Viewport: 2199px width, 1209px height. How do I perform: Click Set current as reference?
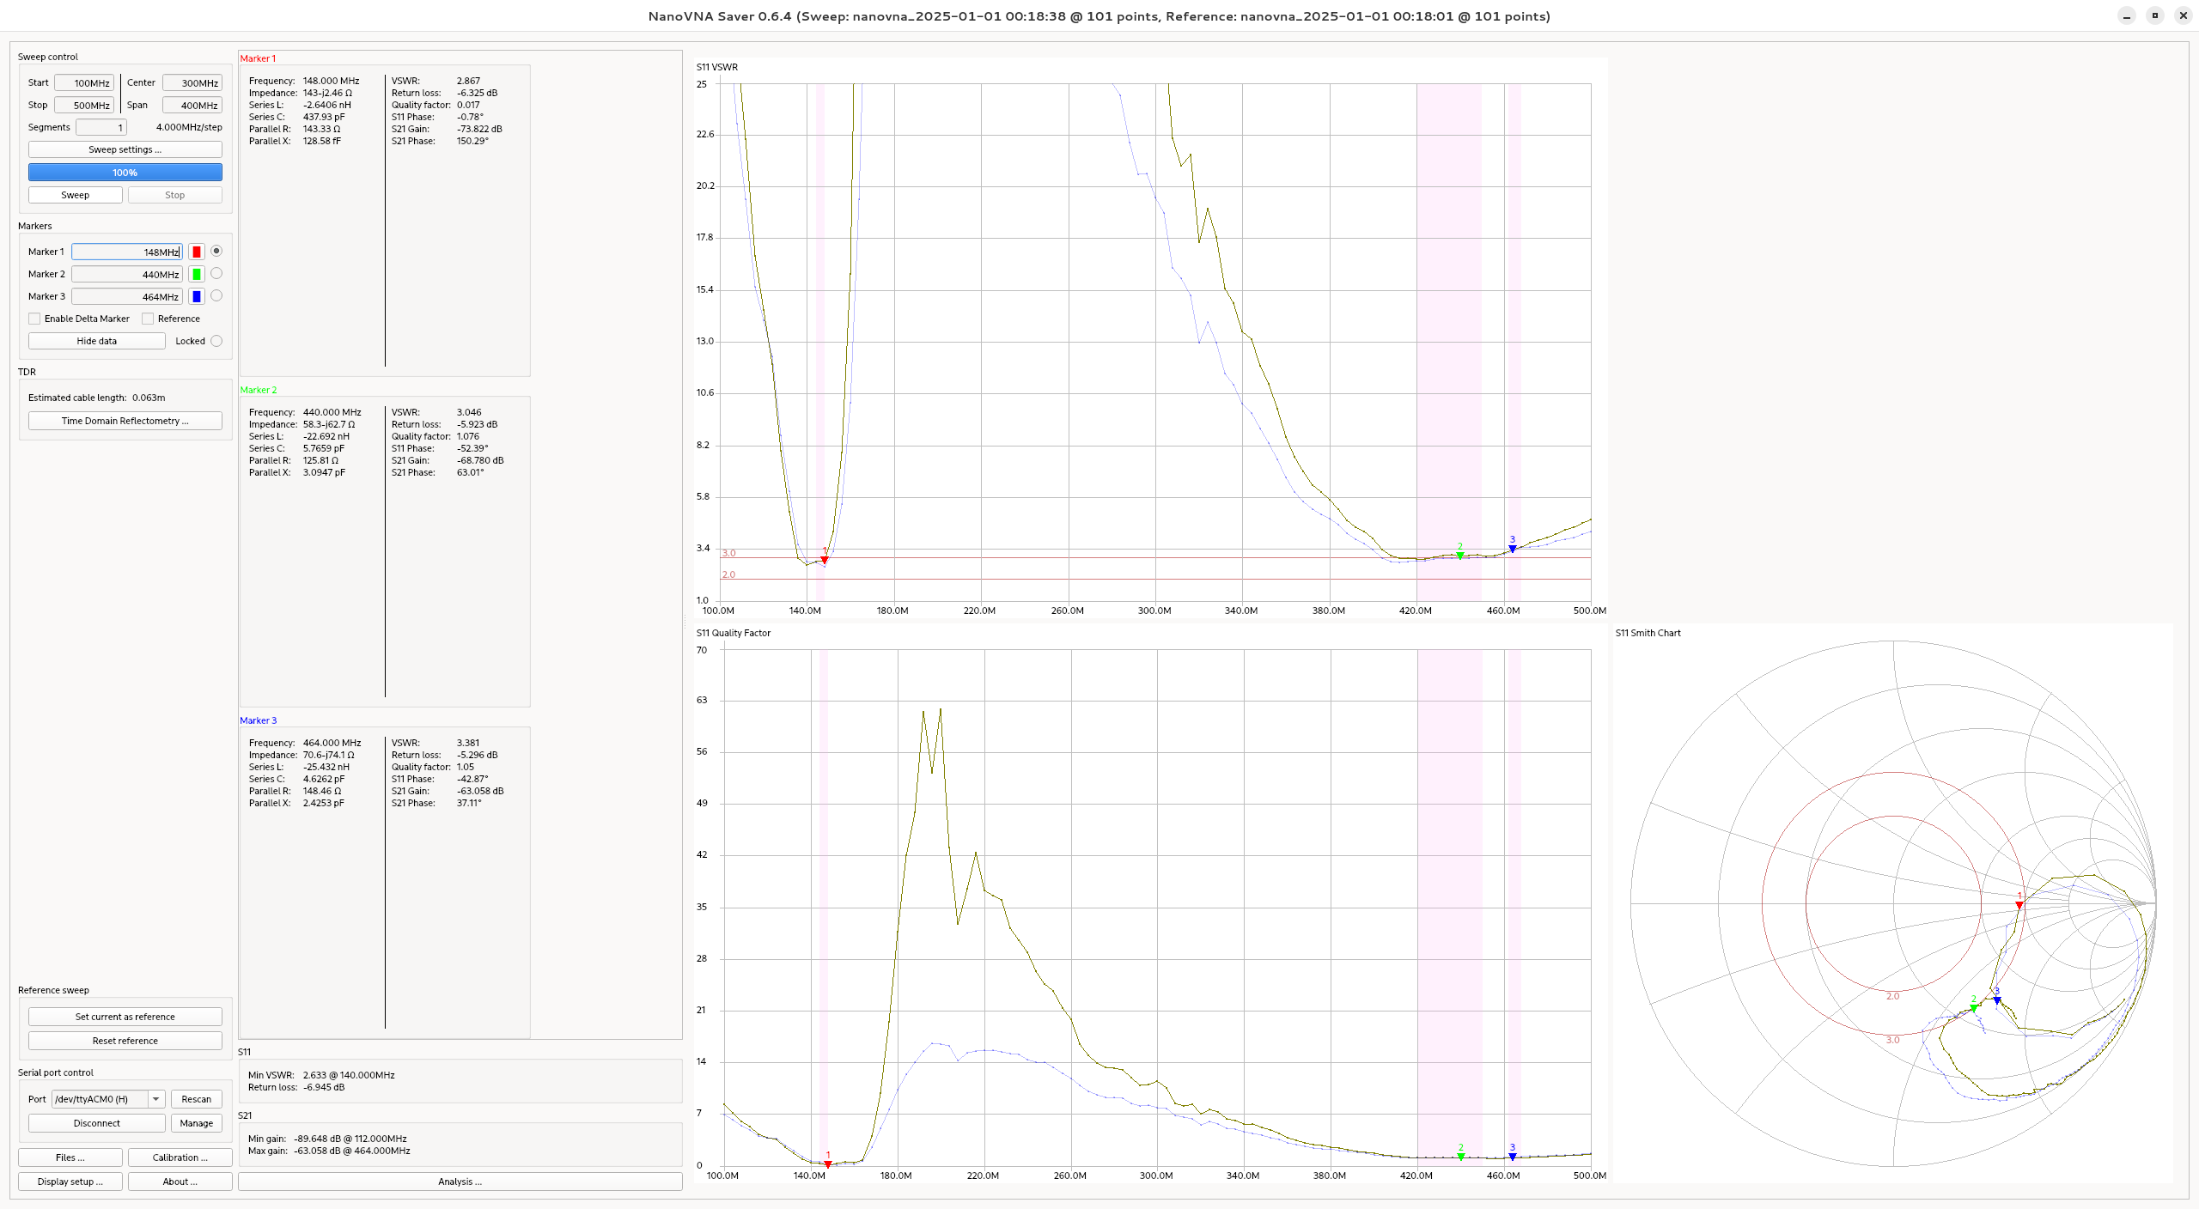pos(125,1017)
